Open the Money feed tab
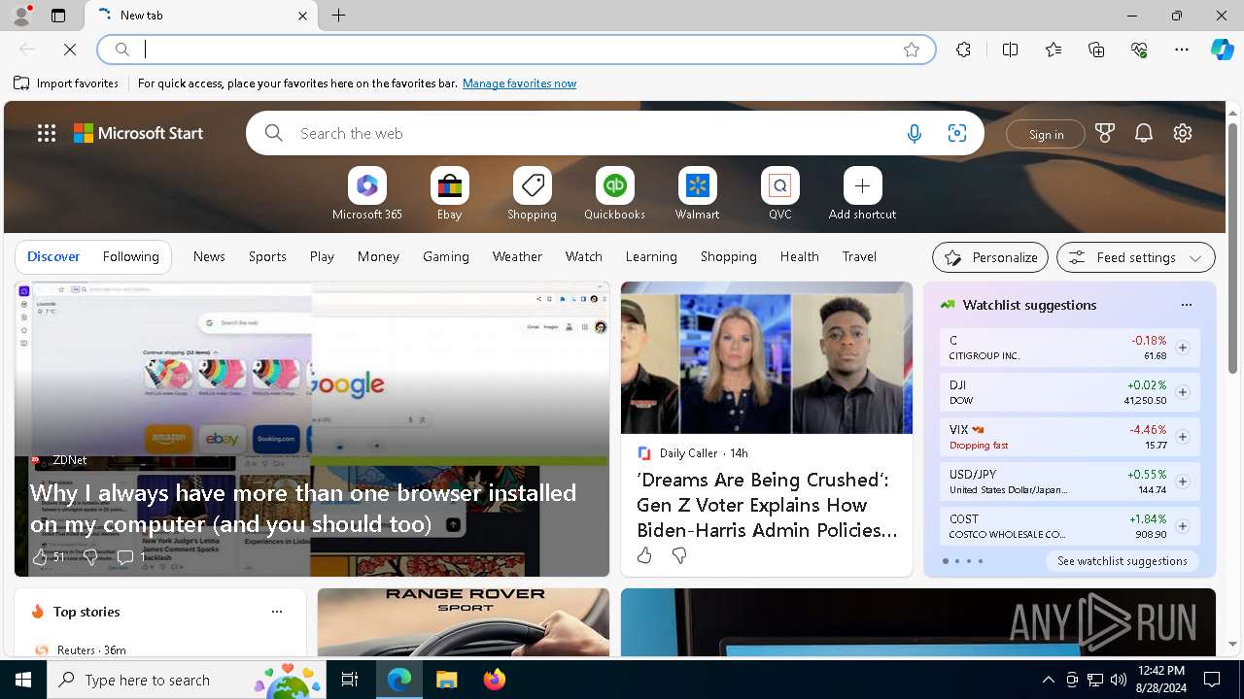Image resolution: width=1244 pixels, height=699 pixels. point(378,256)
